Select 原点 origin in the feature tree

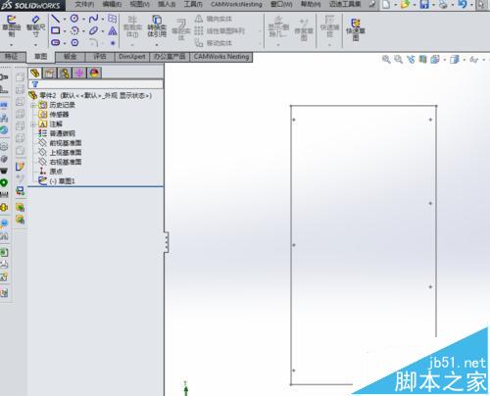56,172
